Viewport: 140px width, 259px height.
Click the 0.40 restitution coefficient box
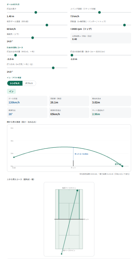click(101, 38)
